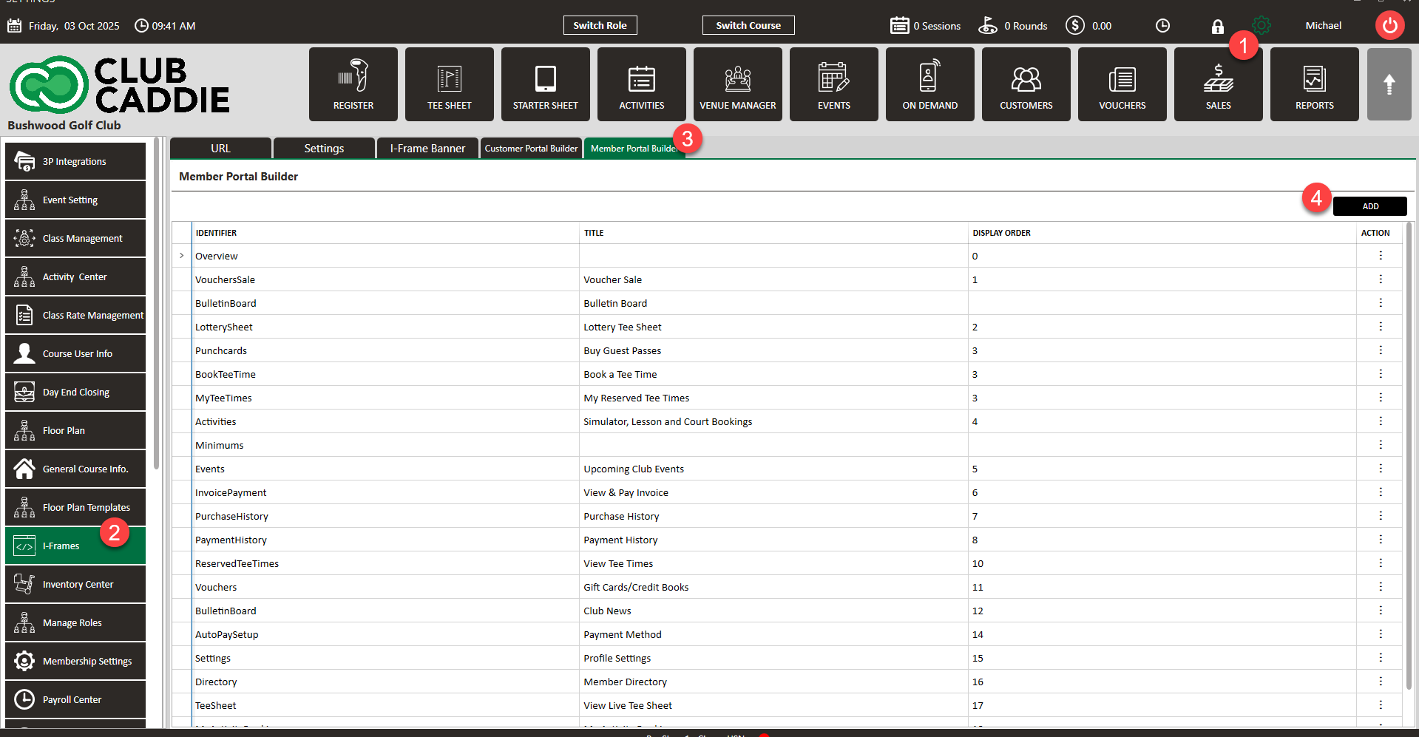This screenshot has width=1419, height=737.
Task: Open the Reports module
Action: point(1314,84)
